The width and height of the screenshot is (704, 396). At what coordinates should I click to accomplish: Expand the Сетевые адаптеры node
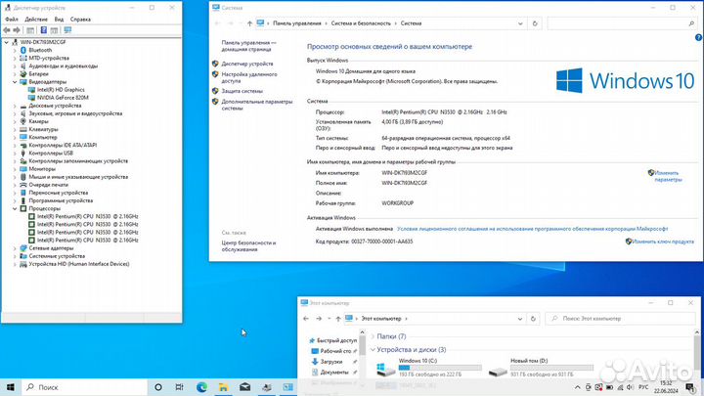pyautogui.click(x=15, y=248)
